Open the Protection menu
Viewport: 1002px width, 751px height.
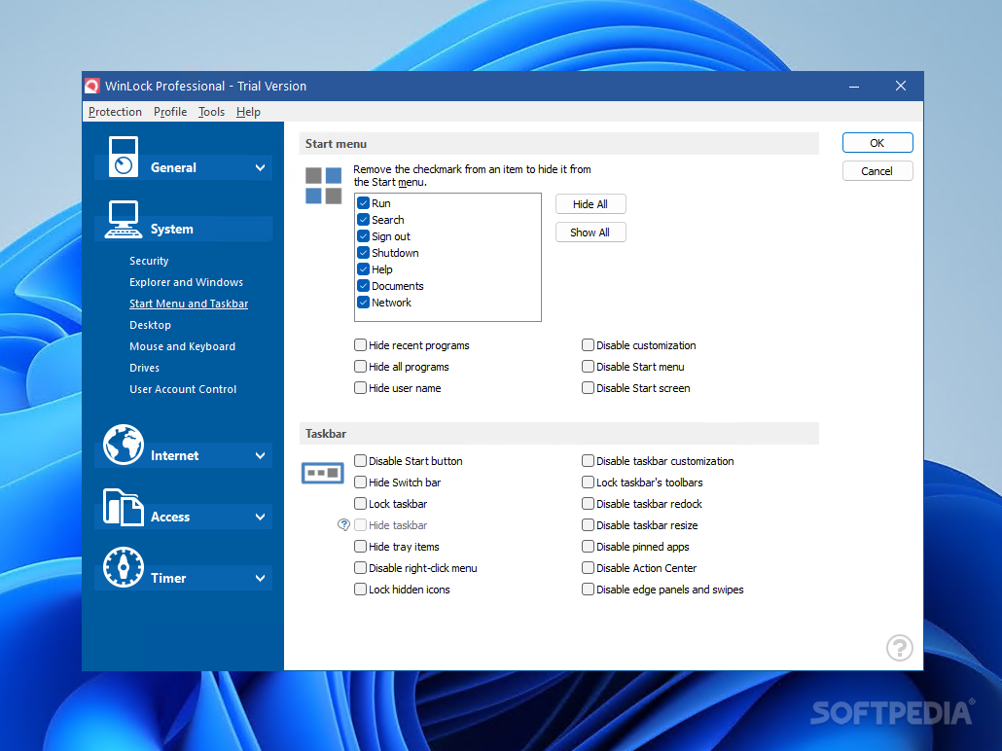click(x=115, y=112)
